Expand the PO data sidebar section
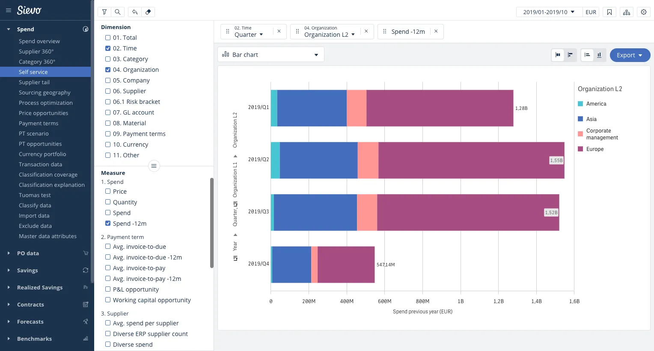654x351 pixels. [28, 253]
